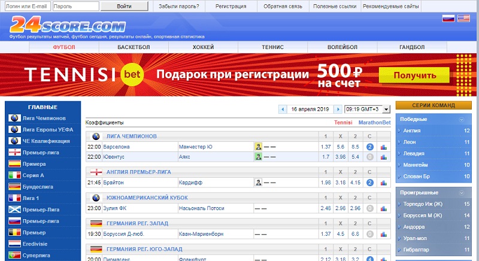479x261 pixels.
Task: Click the Логин или E-mail field
Action: (x=26, y=7)
